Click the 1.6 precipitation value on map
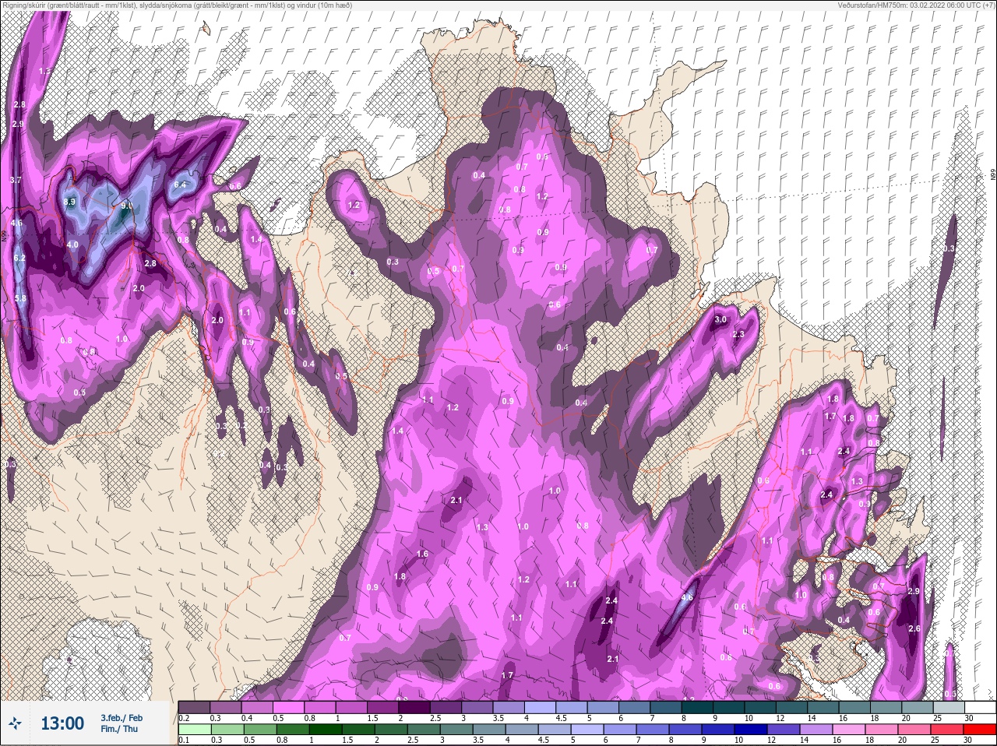997x746 pixels. tap(423, 554)
